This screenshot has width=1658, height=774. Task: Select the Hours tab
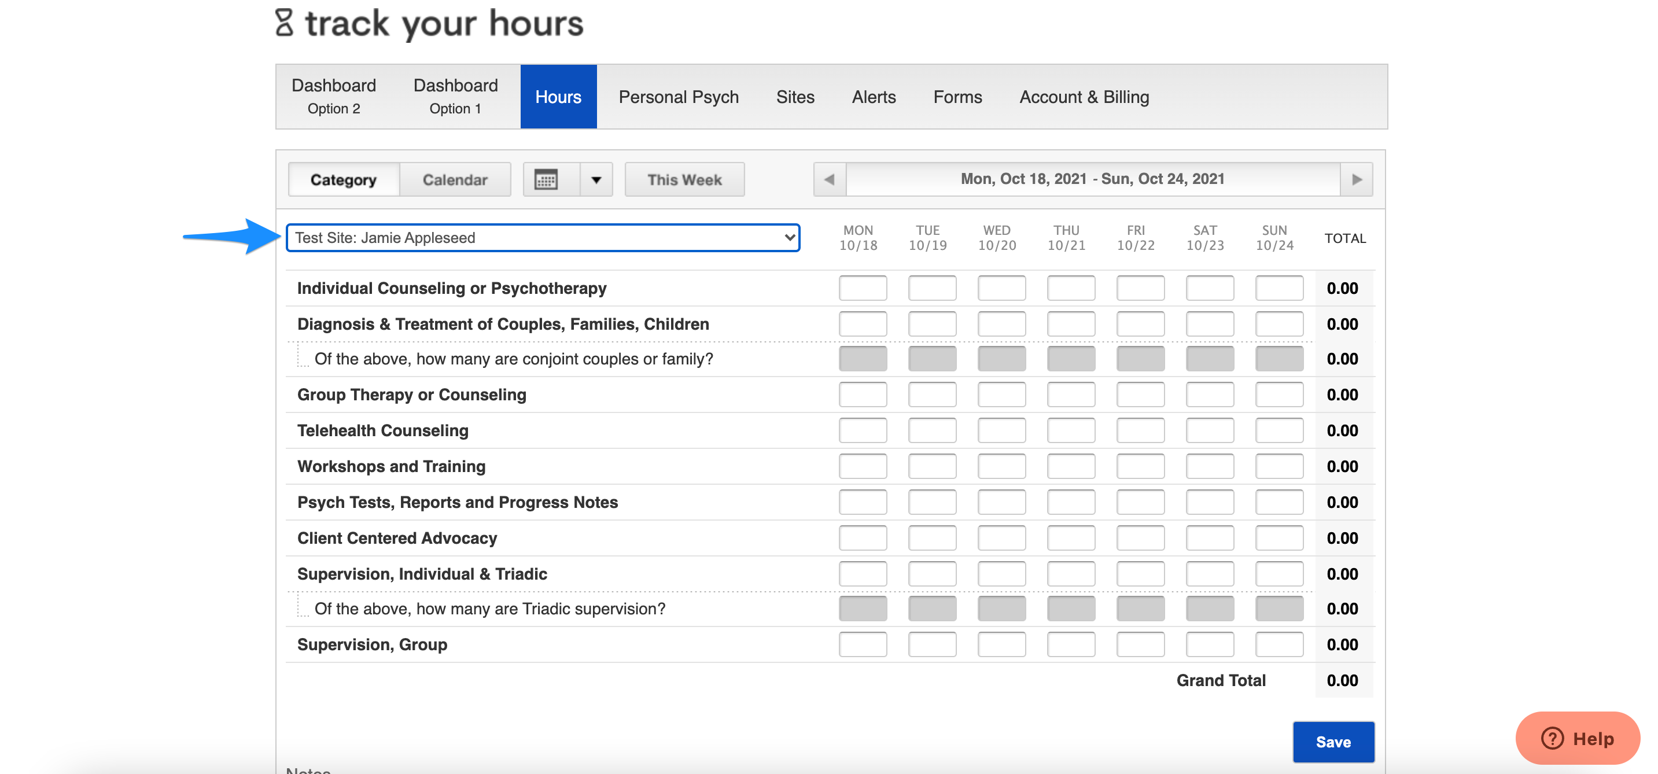pyautogui.click(x=559, y=97)
